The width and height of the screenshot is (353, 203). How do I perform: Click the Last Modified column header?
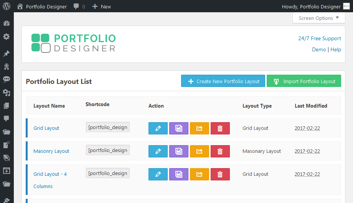pyautogui.click(x=311, y=106)
